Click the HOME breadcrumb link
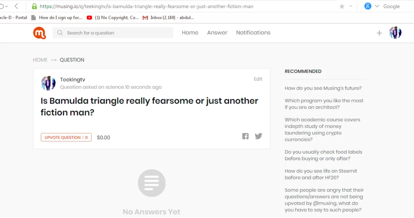This screenshot has width=414, height=218. (x=40, y=60)
